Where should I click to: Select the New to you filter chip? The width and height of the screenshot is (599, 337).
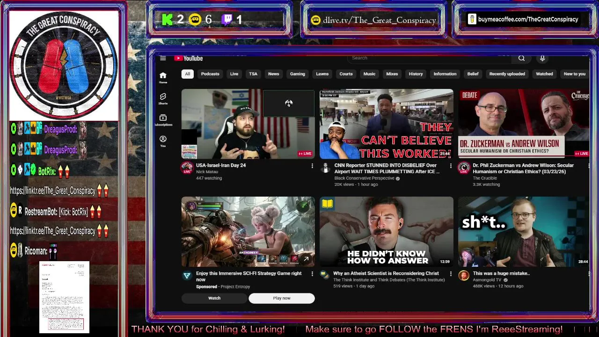(x=575, y=74)
